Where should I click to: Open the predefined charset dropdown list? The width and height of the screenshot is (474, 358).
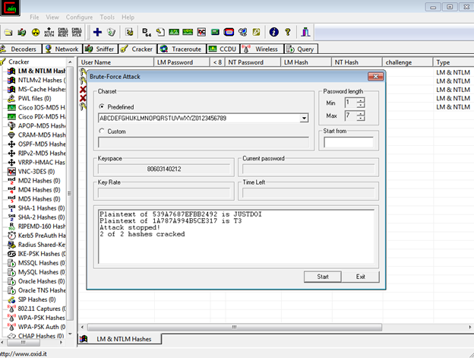304,119
